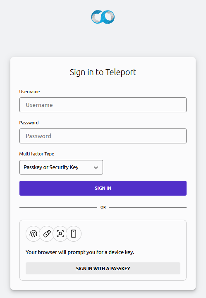Click the Multi-factor Type label
The image size is (206, 298).
click(37, 154)
